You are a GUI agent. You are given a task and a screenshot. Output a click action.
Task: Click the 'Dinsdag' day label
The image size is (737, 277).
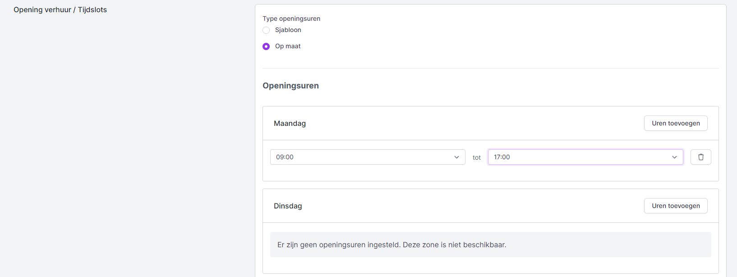point(288,206)
